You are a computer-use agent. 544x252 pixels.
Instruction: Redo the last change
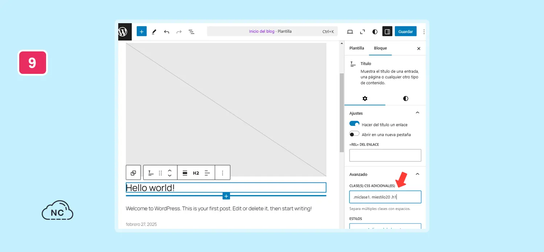pos(179,31)
